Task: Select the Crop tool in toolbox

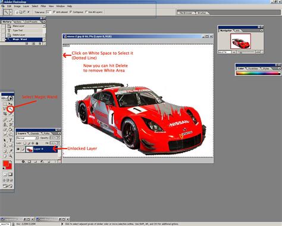Action: pyautogui.click(x=5, y=114)
